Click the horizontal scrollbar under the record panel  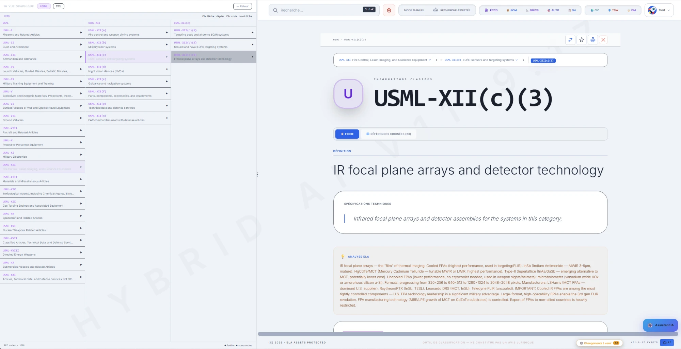[468, 334]
